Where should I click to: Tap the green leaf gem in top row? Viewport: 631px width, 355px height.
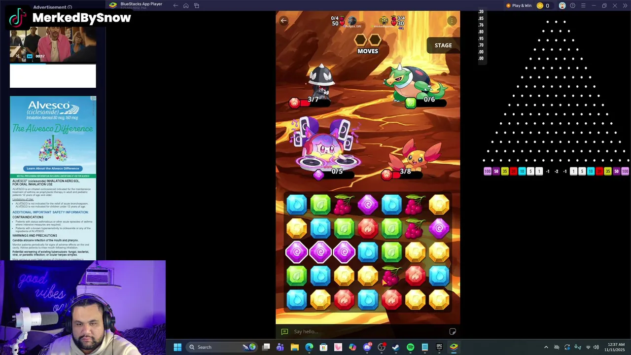[x=320, y=205]
